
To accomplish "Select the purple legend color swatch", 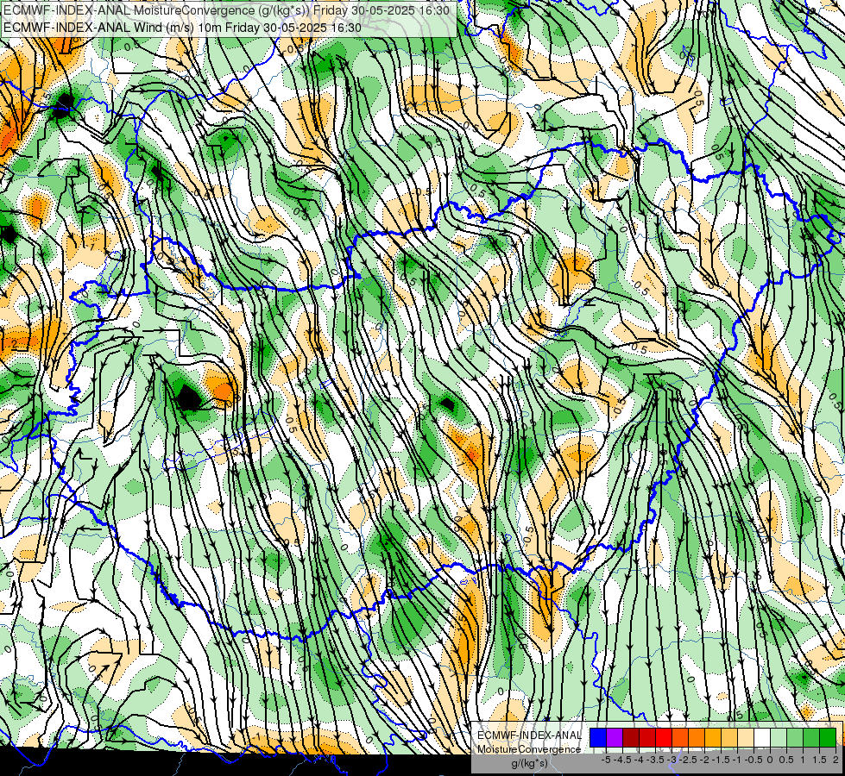I will point(615,737).
